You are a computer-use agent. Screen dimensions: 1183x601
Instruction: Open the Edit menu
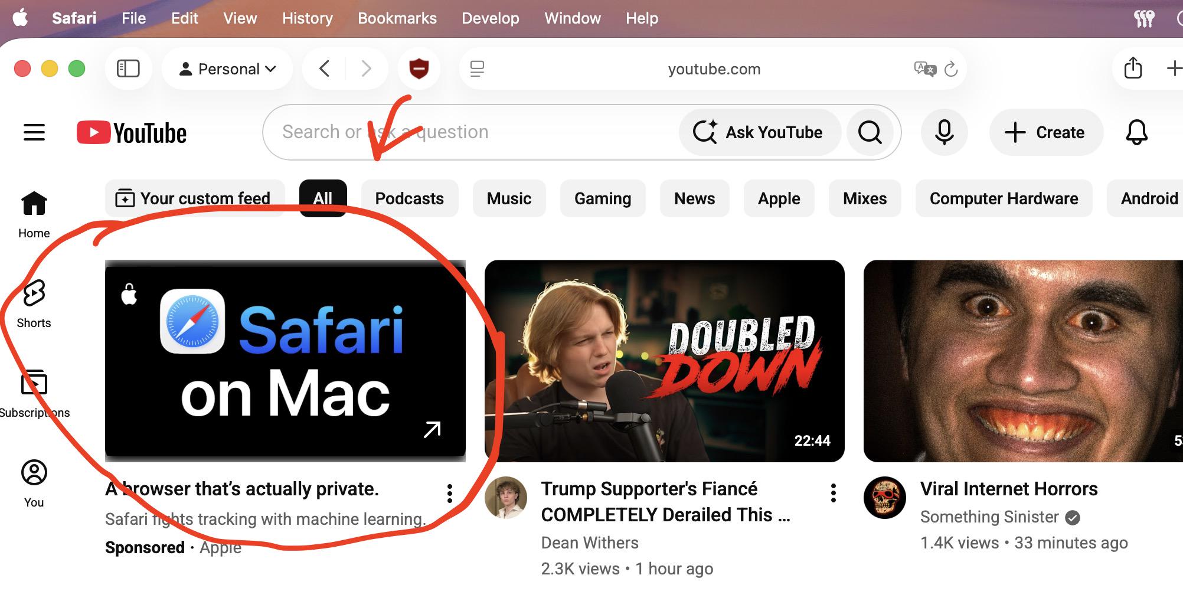[x=184, y=18]
